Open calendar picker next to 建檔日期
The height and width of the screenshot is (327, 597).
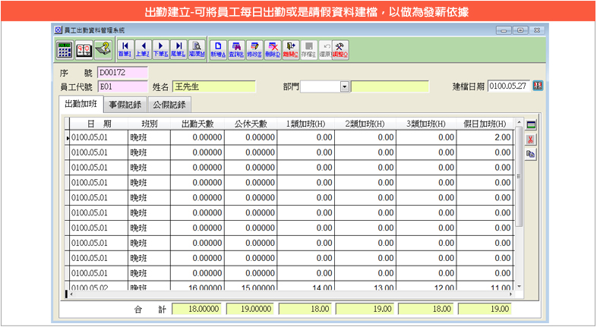pyautogui.click(x=539, y=86)
